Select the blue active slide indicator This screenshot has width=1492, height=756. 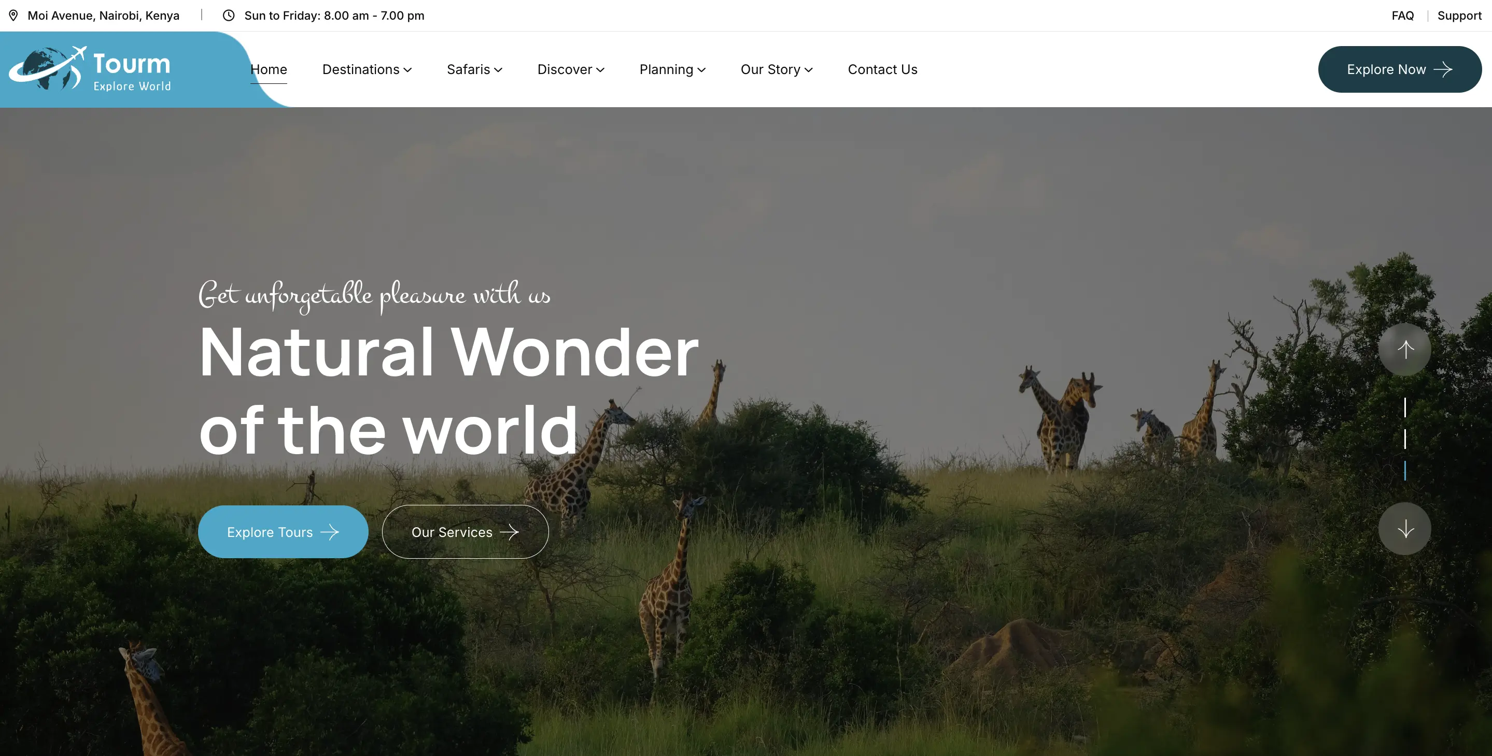[x=1404, y=470]
